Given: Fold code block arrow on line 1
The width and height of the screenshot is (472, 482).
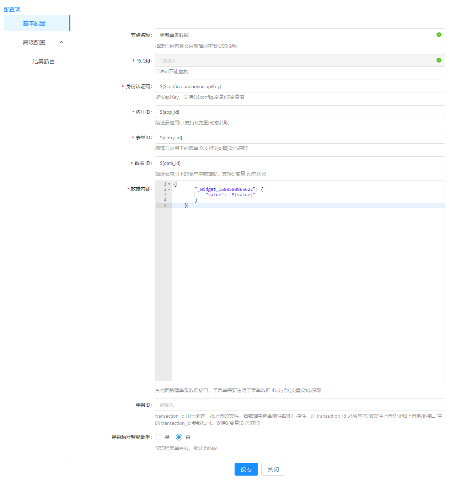Looking at the screenshot, I should pos(169,184).
